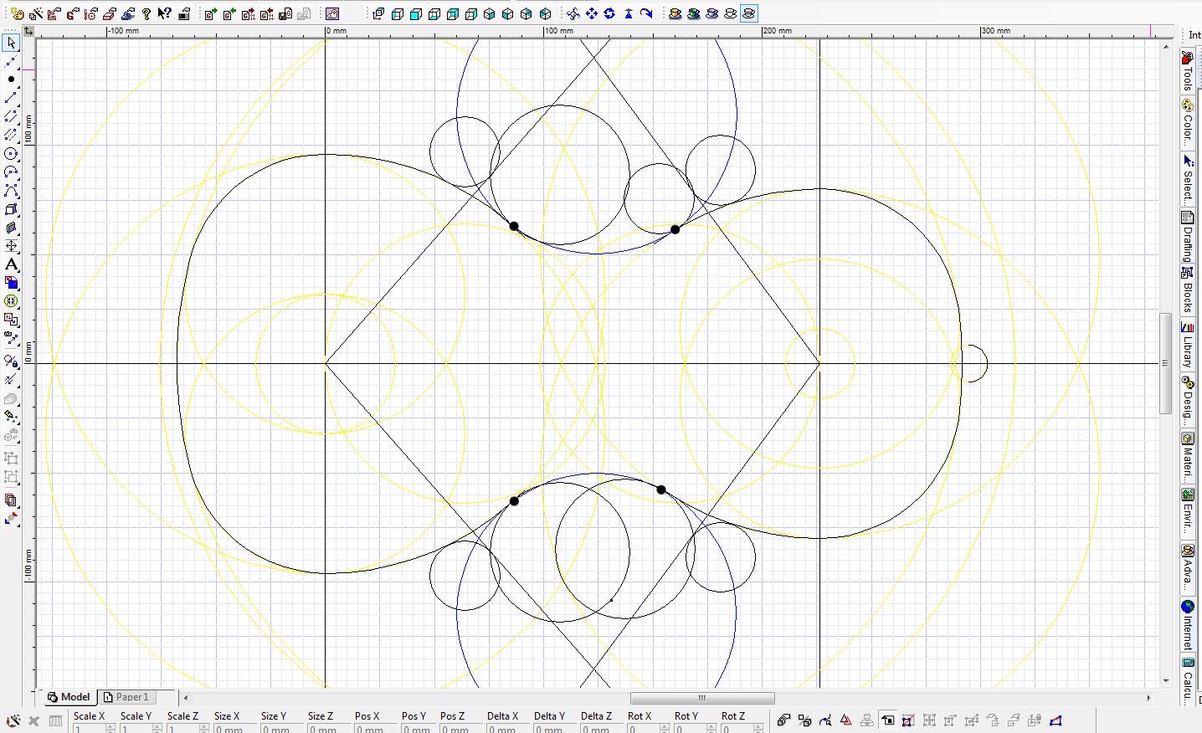Toggle the green render mode button

click(693, 13)
